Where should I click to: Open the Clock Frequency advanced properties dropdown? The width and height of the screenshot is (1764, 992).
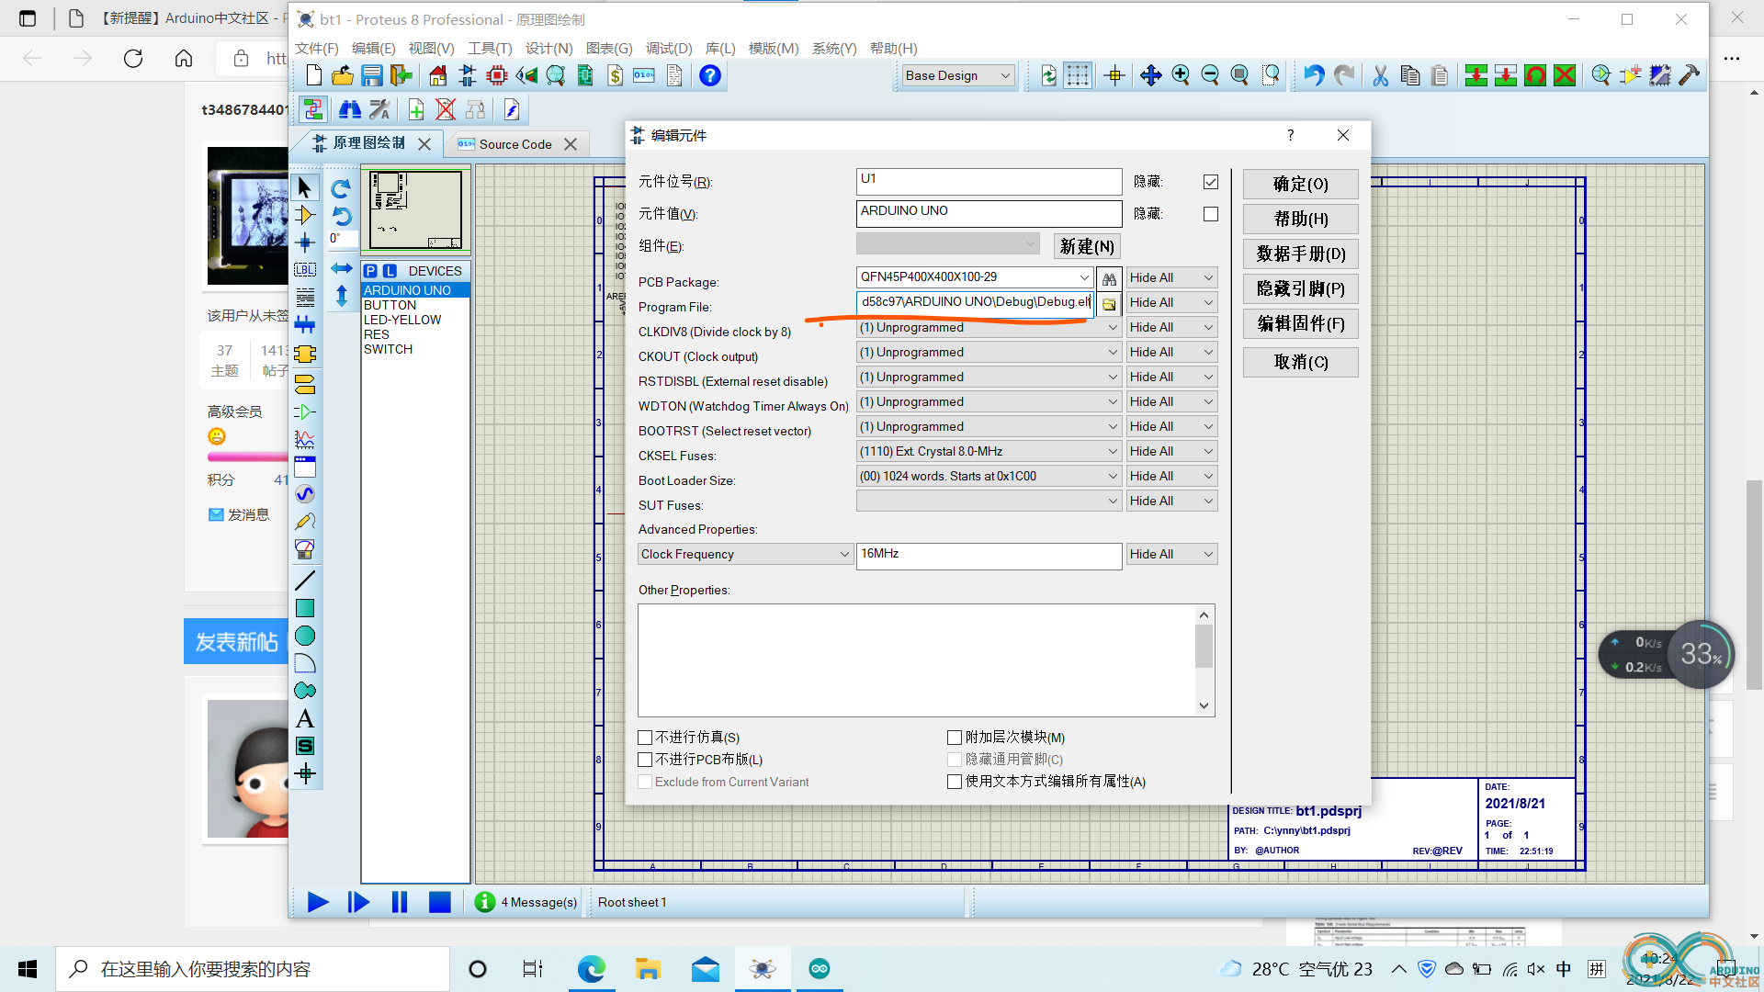[745, 555]
